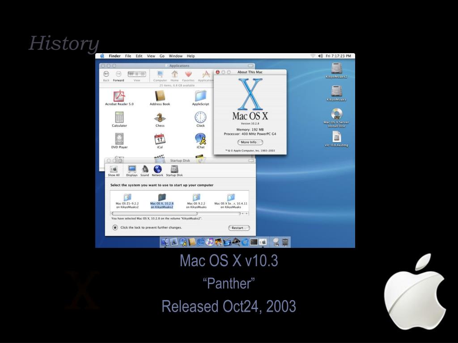Open the Go menu

(162, 56)
